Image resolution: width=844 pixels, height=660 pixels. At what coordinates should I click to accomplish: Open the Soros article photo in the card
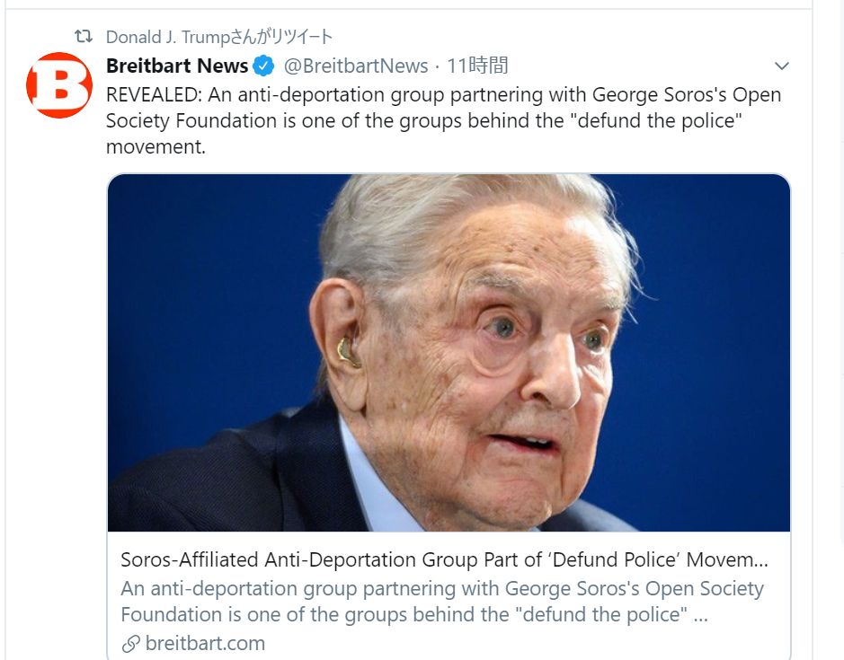pos(449,352)
